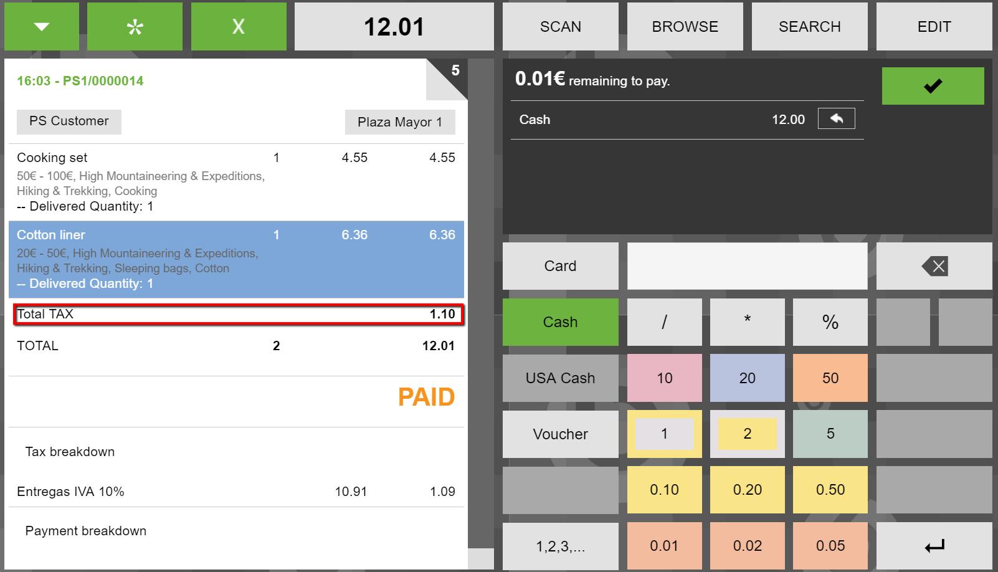The width and height of the screenshot is (998, 572).
Task: Choose Voucher payment method
Action: (x=560, y=434)
